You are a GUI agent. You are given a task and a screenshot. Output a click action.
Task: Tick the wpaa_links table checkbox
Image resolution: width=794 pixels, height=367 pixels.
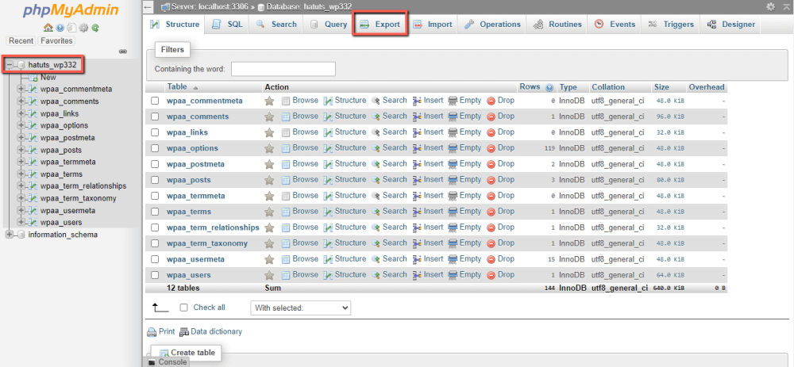point(156,132)
